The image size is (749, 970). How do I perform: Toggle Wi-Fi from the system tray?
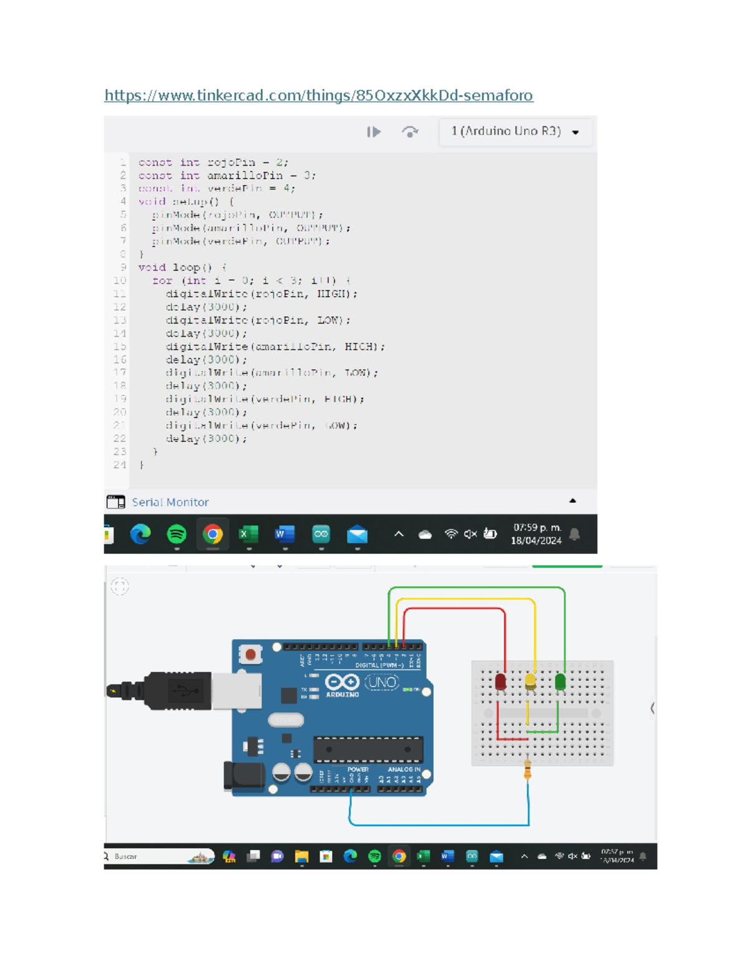coord(451,534)
